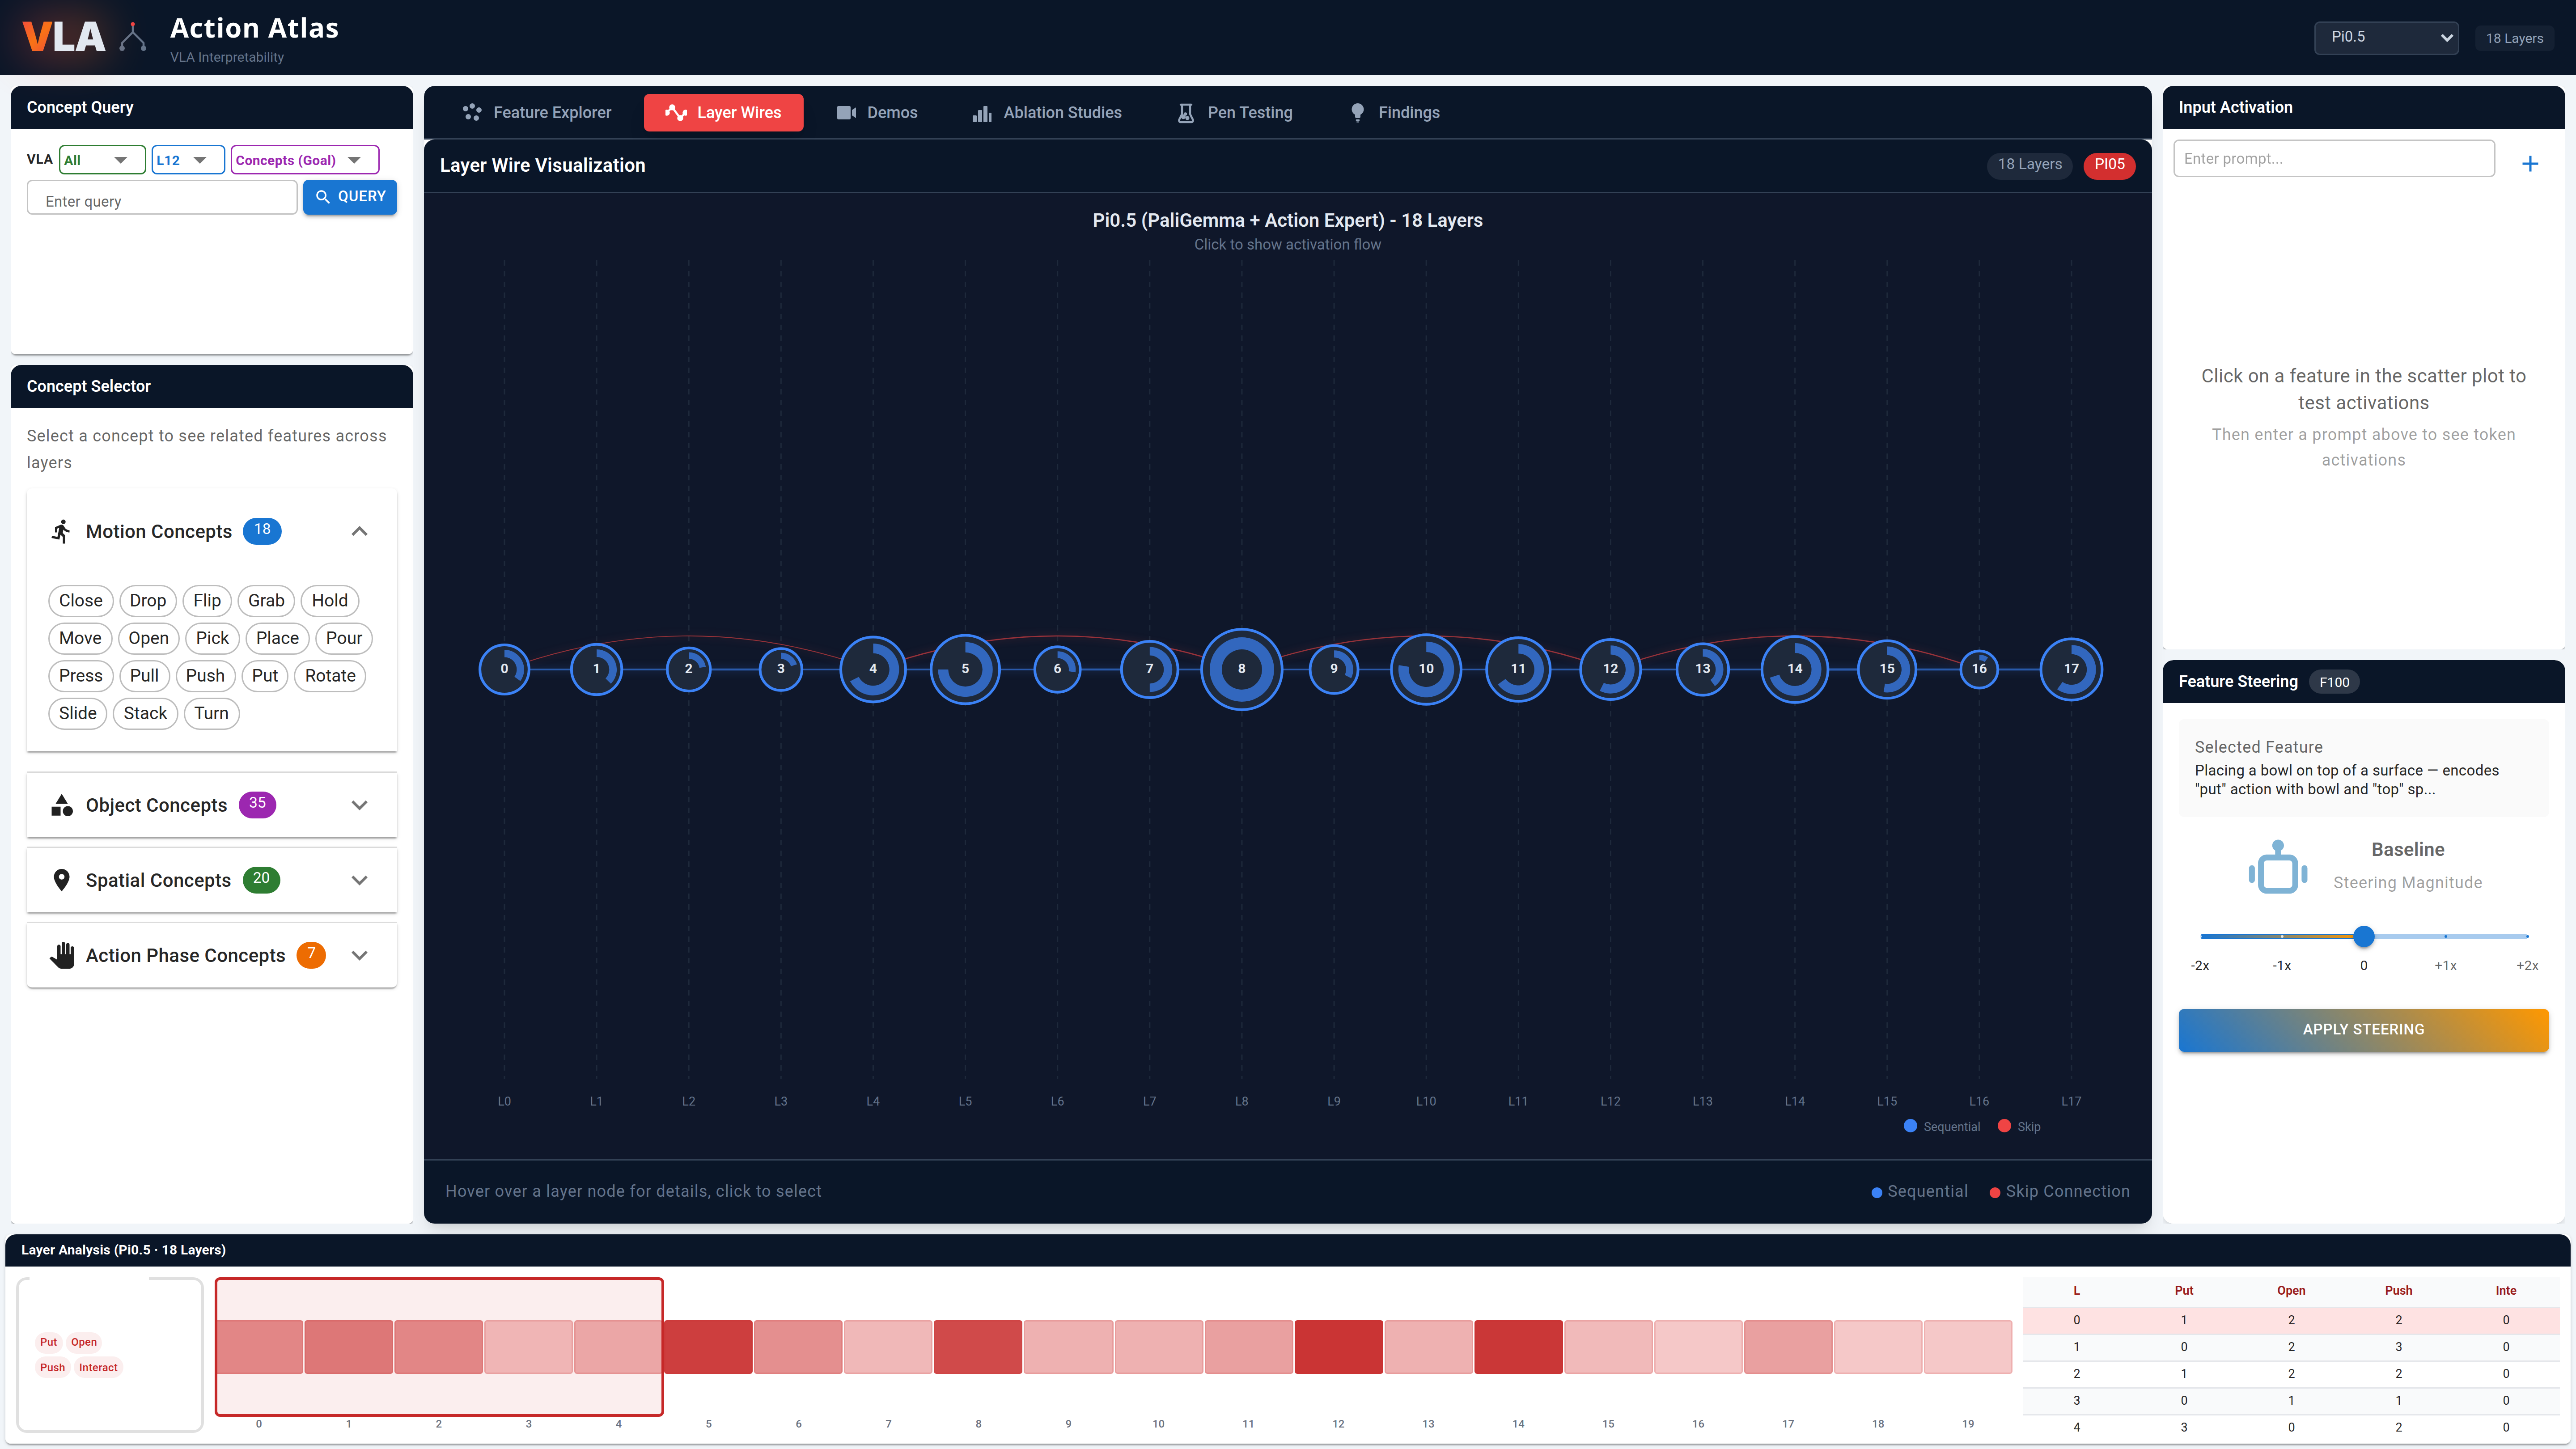Click layer node 8 in the wire visualization
Image resolution: width=2576 pixels, height=1449 pixels.
1241,669
